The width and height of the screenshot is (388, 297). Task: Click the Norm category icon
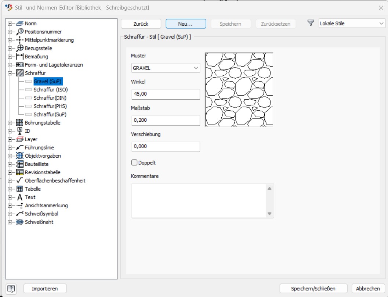coord(19,24)
